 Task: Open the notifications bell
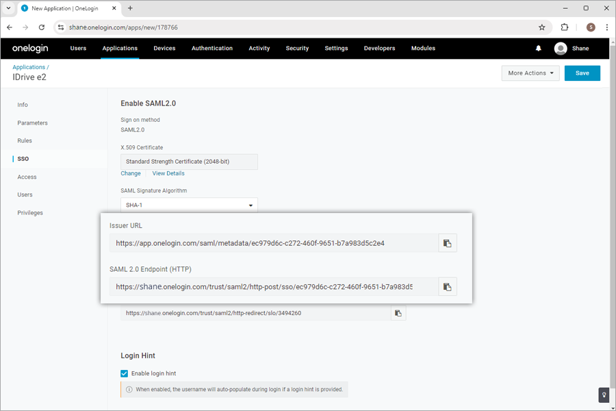[539, 49]
